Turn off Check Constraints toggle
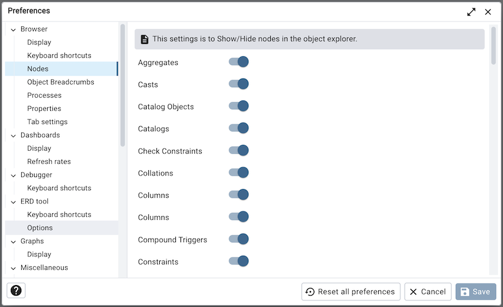The height and width of the screenshot is (307, 503). [239, 151]
